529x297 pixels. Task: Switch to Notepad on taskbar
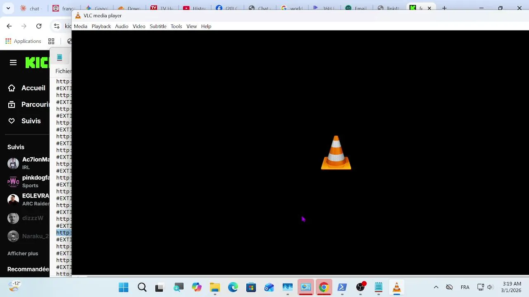pos(379,288)
